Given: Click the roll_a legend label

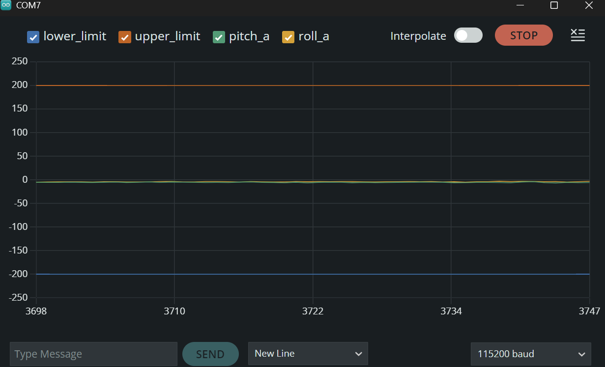Looking at the screenshot, I should pos(314,36).
